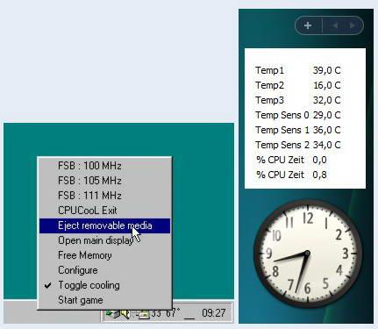
Task: Click Free Memory menu item
Action: (104, 255)
